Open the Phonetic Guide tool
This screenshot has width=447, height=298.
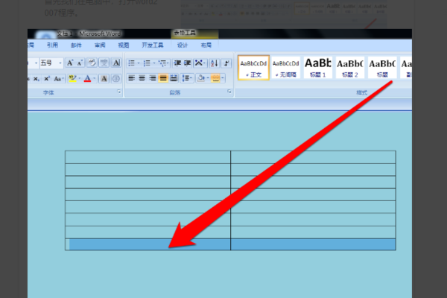point(104,63)
